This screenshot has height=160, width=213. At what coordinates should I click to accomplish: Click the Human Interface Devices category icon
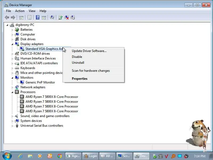click(x=17, y=58)
